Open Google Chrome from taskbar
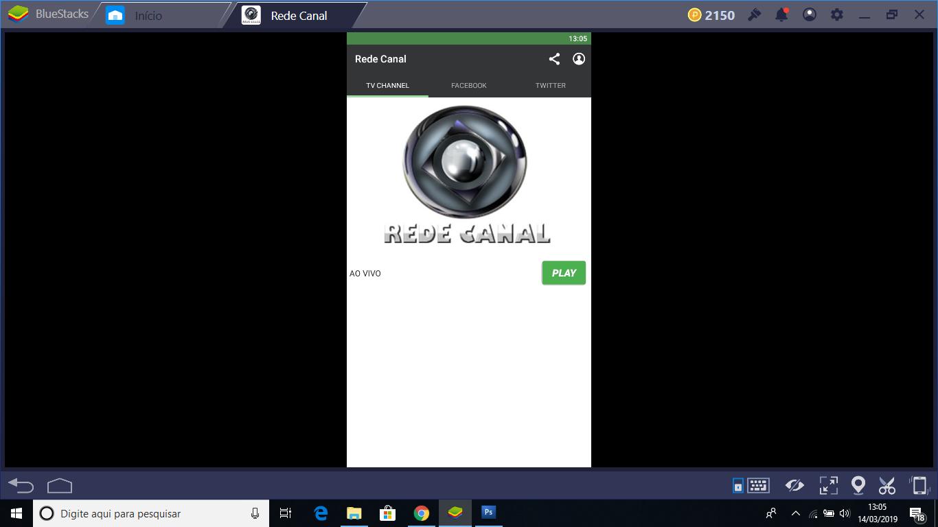The image size is (938, 527). point(422,513)
